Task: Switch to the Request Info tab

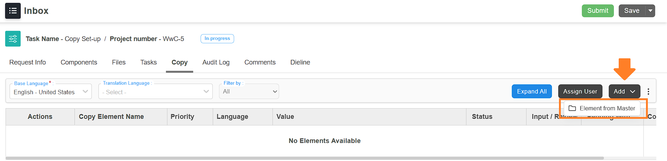Action: tap(28, 62)
